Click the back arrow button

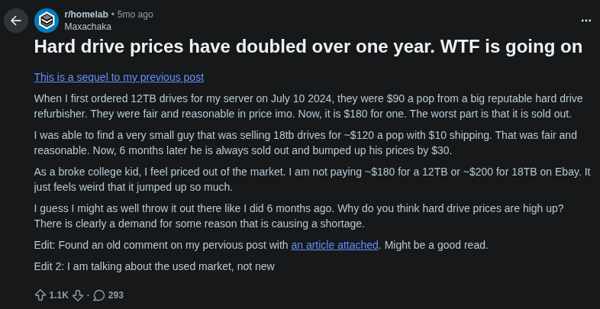(16, 21)
